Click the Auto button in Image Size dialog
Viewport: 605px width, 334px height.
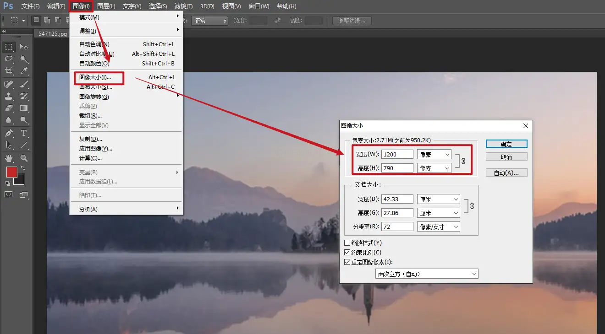click(506, 173)
